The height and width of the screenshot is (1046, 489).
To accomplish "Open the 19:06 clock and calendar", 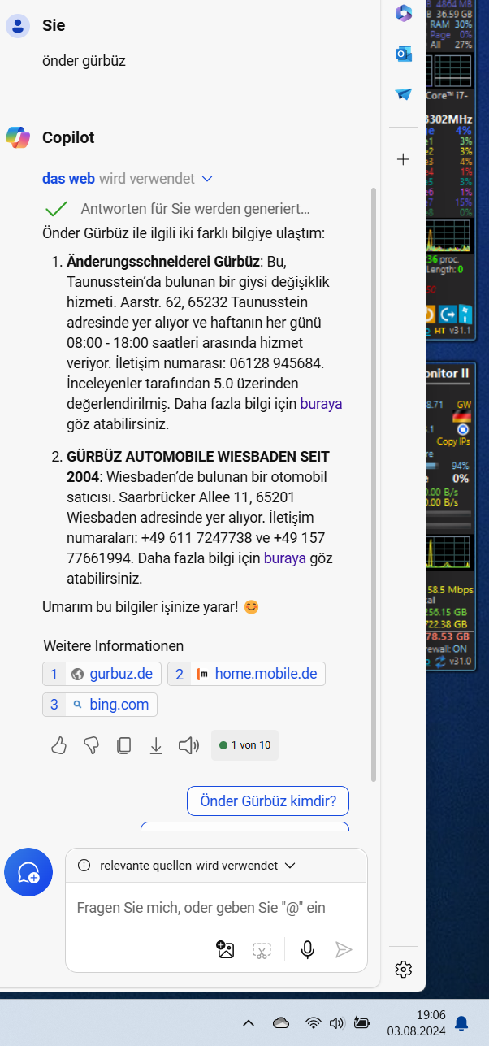I will point(417,1022).
